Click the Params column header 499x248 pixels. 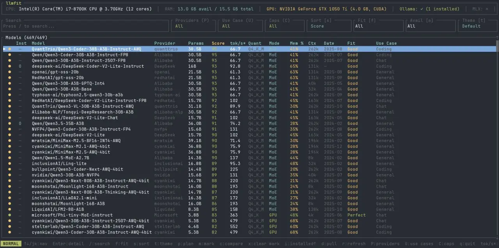point(196,43)
